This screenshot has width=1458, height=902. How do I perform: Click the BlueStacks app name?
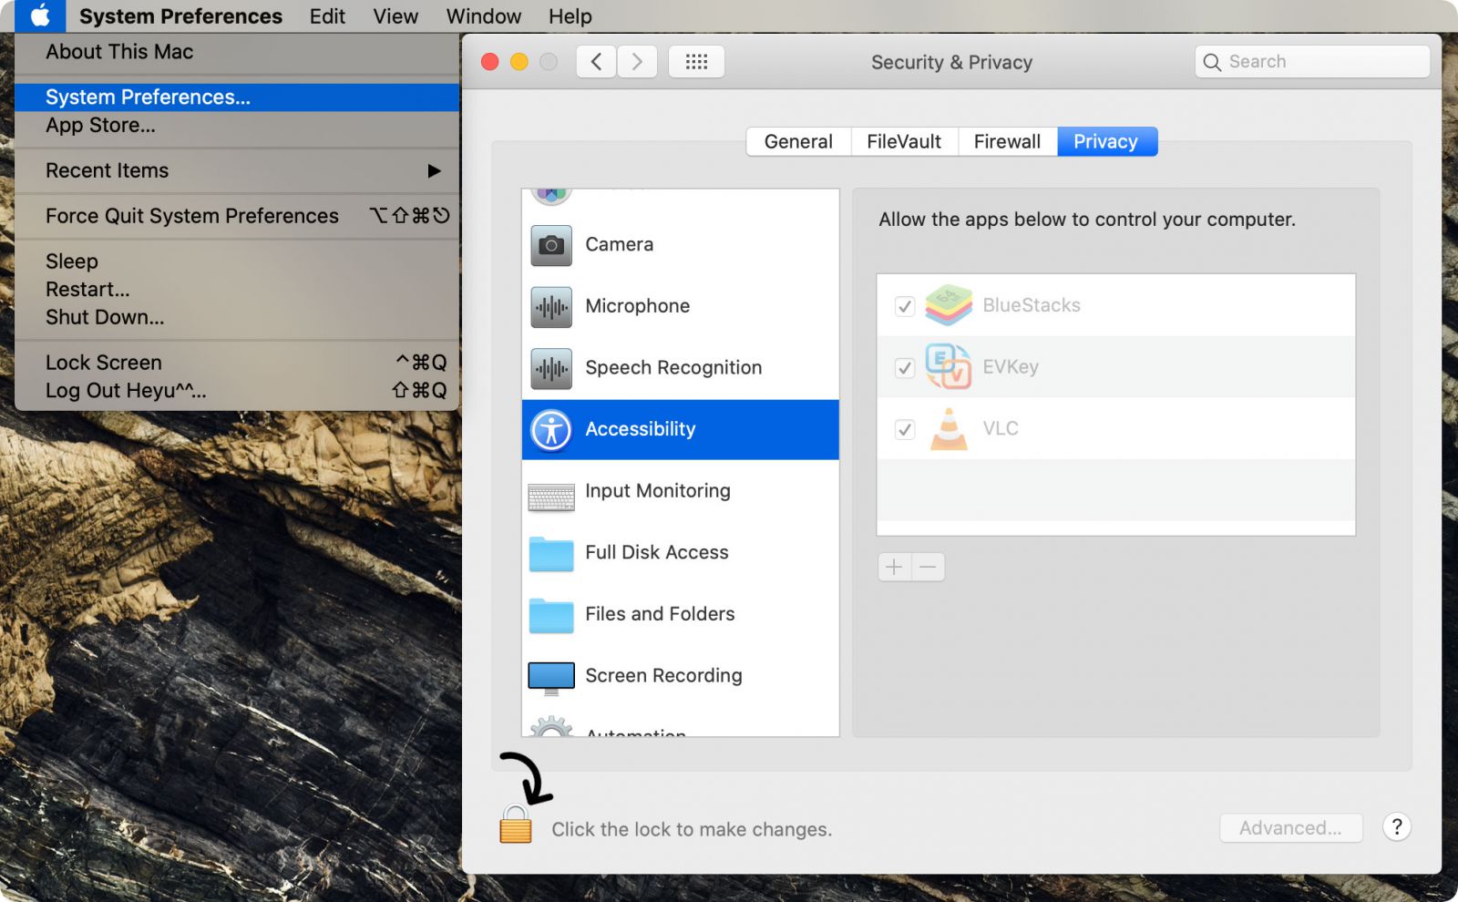coord(1032,305)
